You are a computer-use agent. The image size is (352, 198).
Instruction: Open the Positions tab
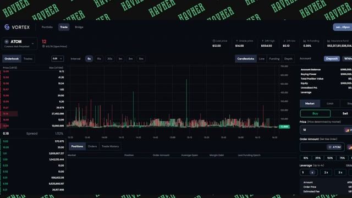[77, 146]
